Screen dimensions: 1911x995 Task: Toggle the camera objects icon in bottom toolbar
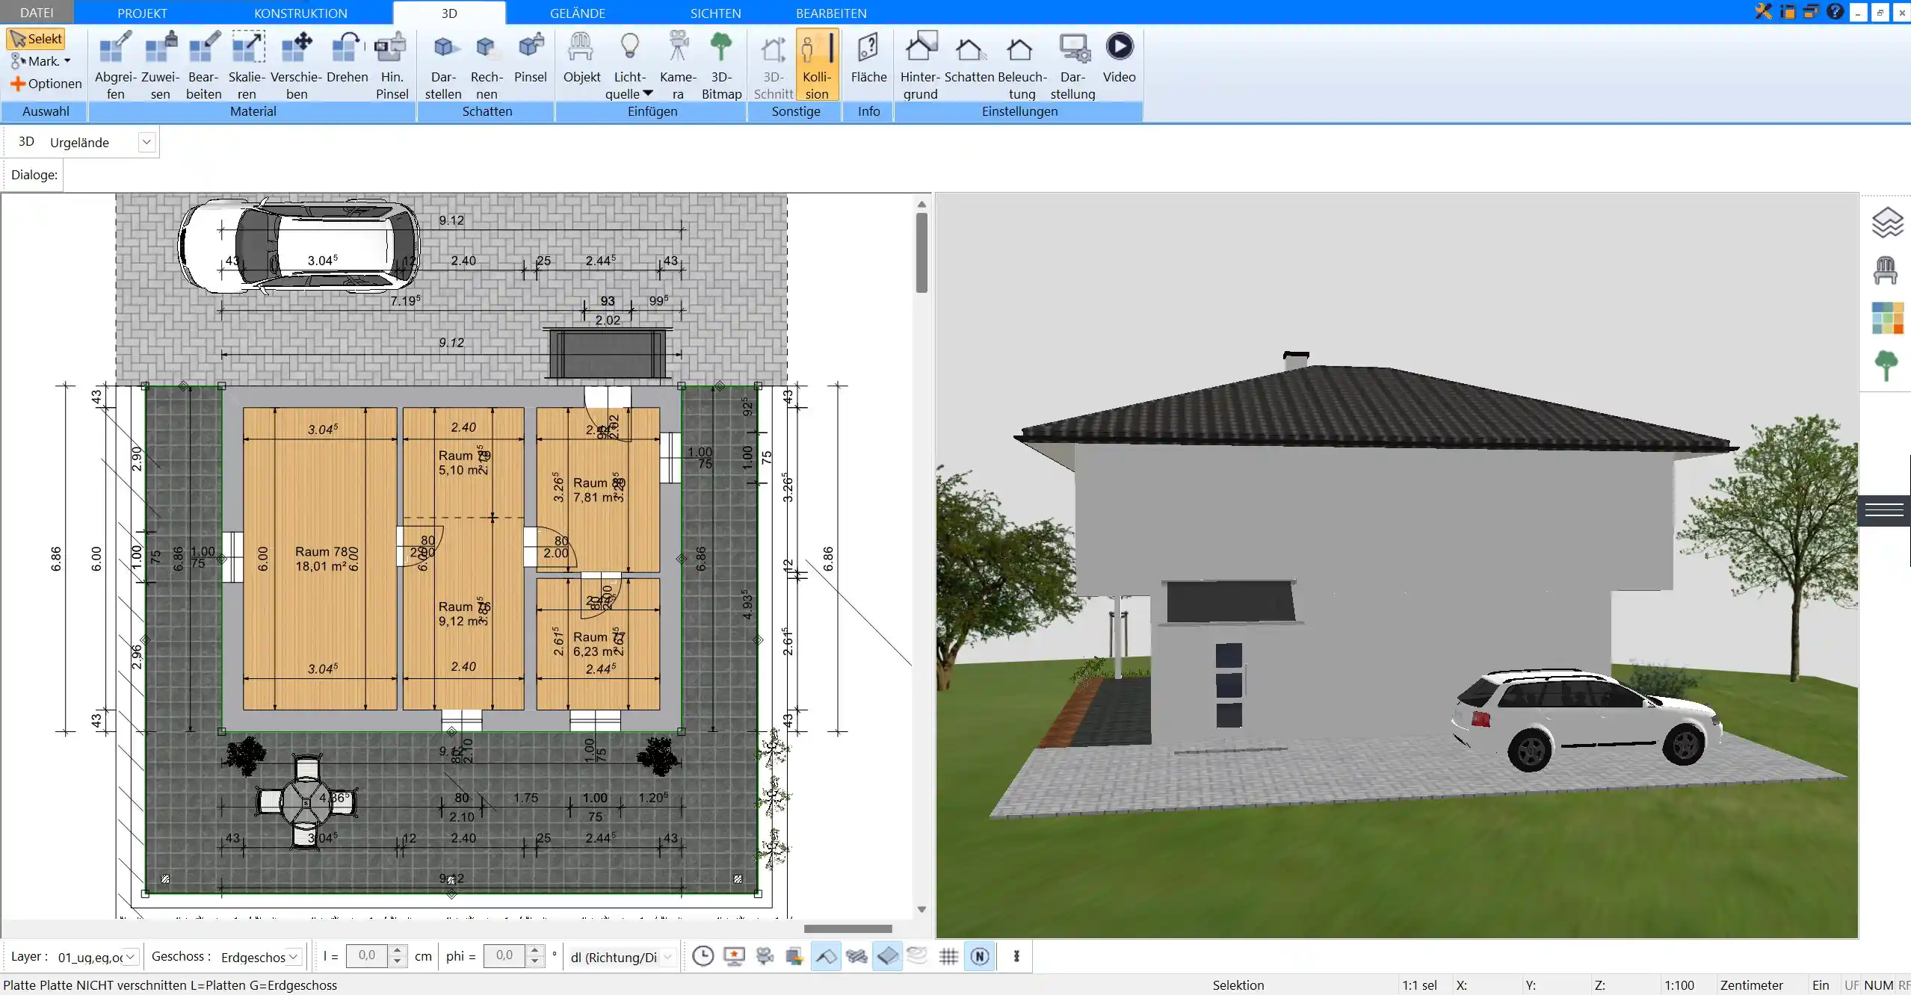765,956
